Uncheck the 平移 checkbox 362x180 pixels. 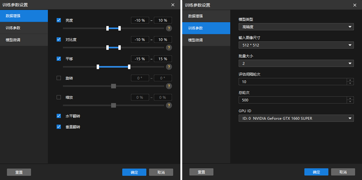59,58
